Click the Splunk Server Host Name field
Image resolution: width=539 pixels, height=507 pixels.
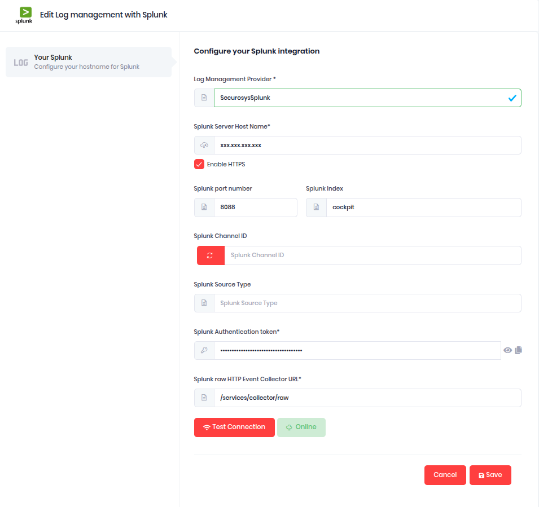click(367, 145)
